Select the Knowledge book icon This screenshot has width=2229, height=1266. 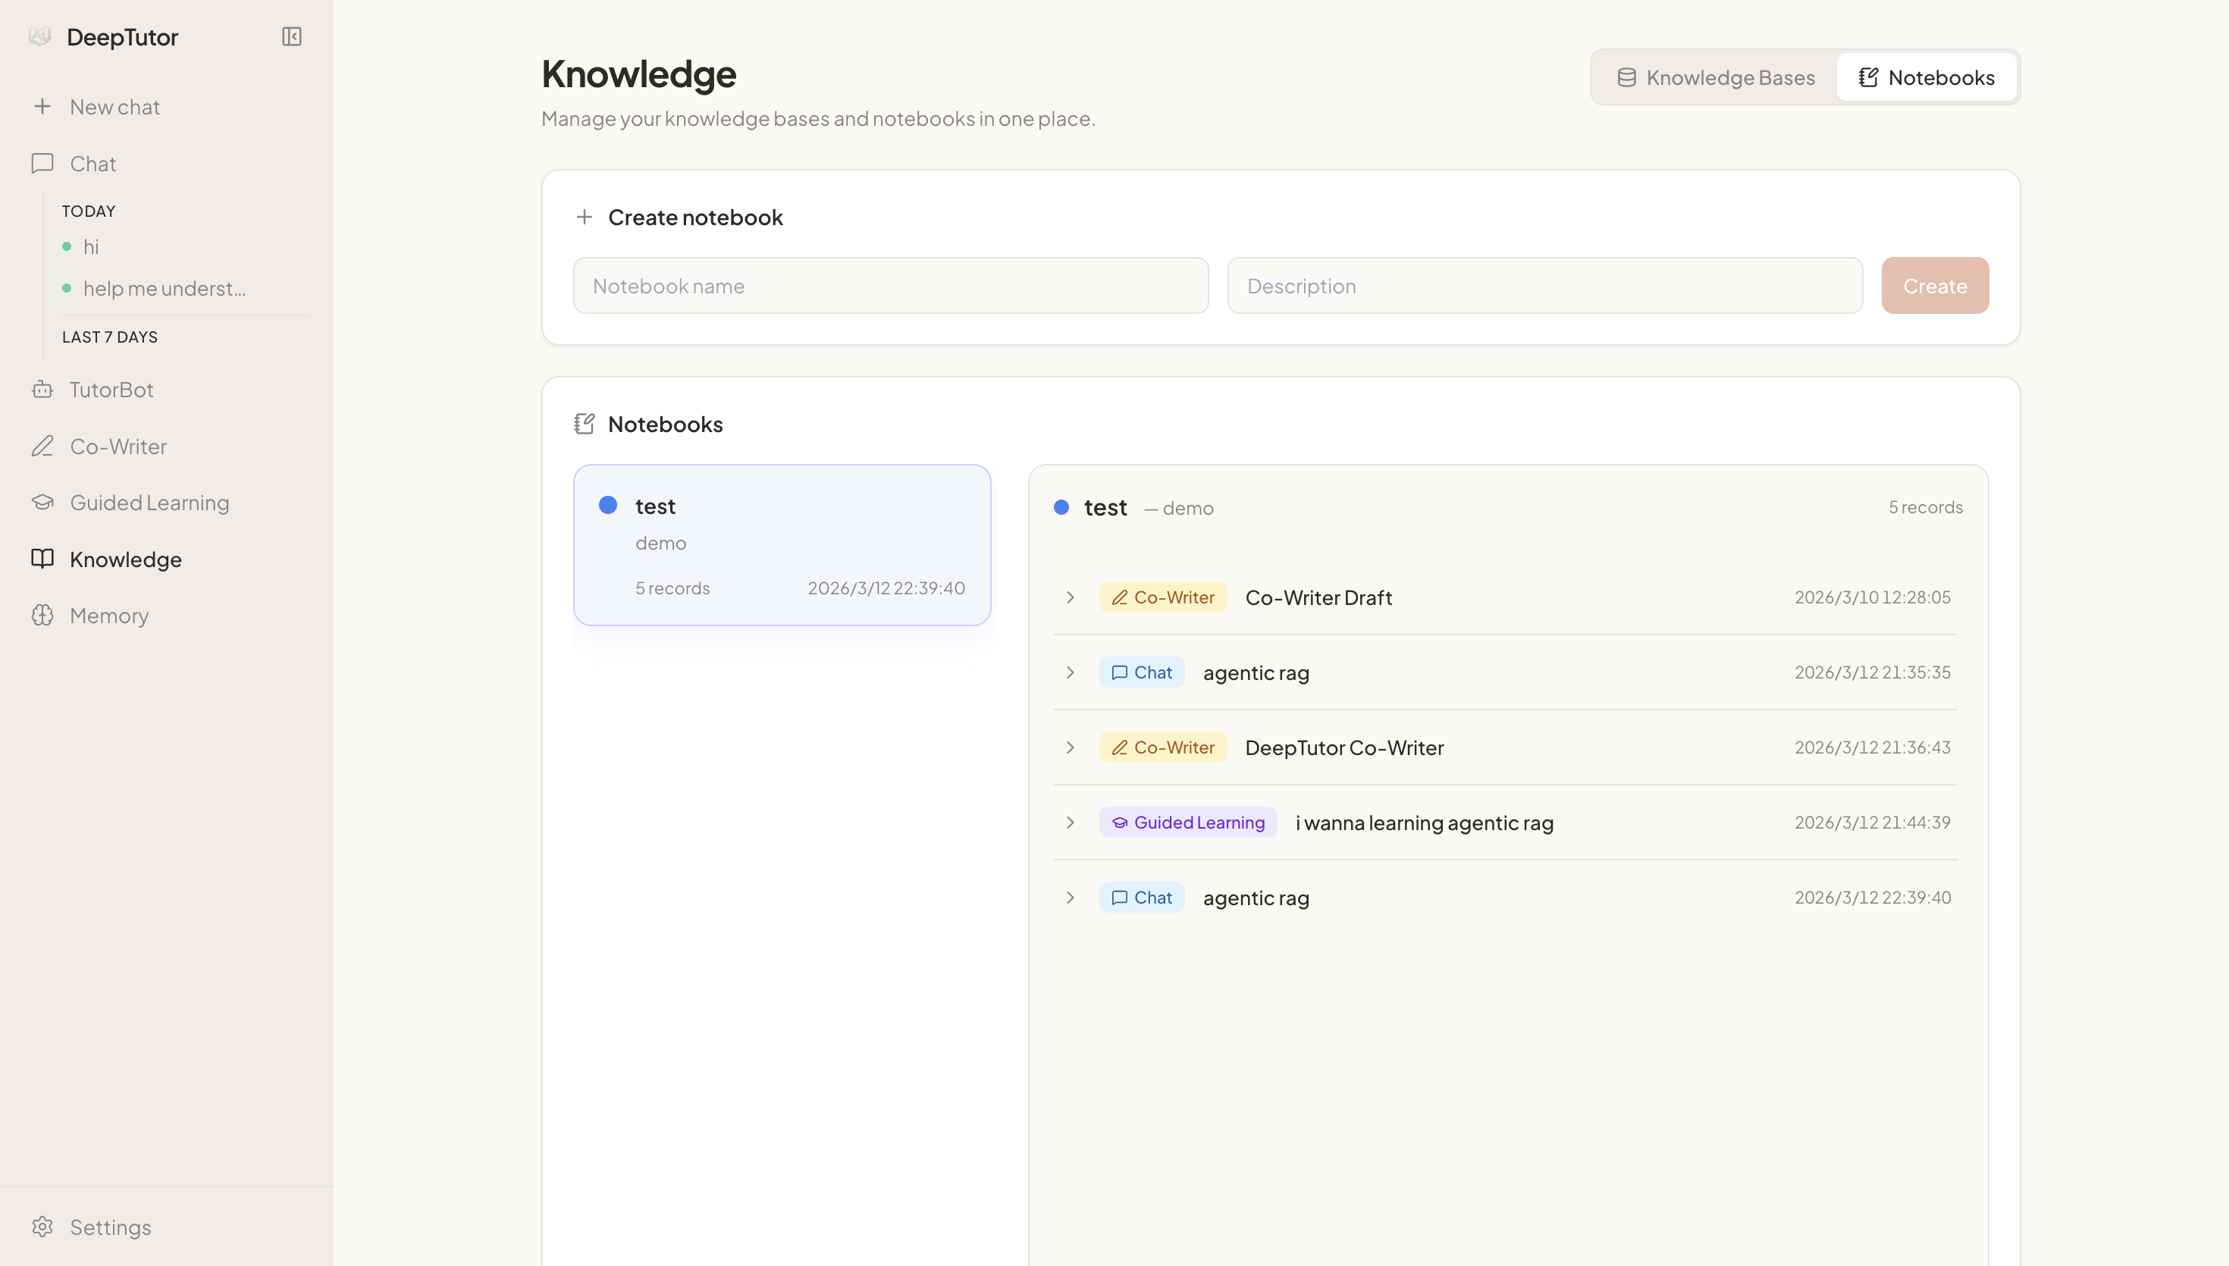pyautogui.click(x=42, y=559)
